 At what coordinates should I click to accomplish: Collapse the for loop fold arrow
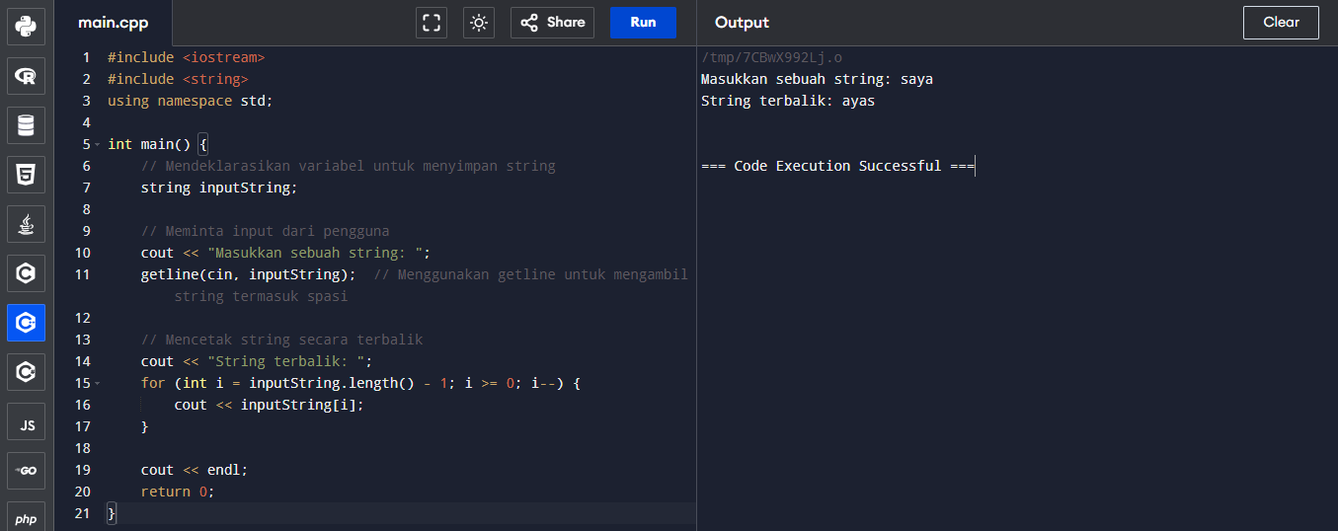click(97, 383)
